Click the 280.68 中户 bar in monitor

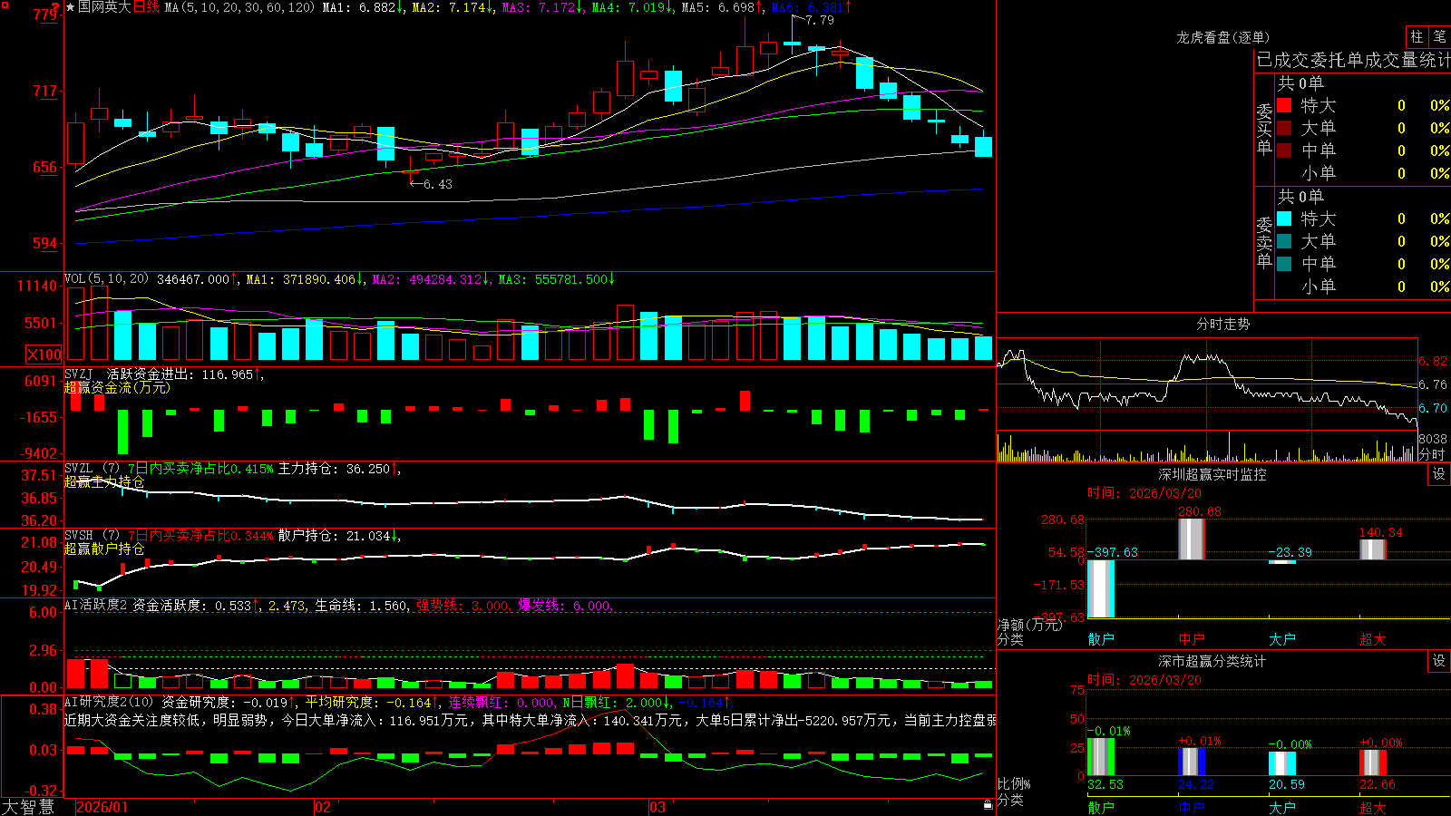pos(1192,539)
